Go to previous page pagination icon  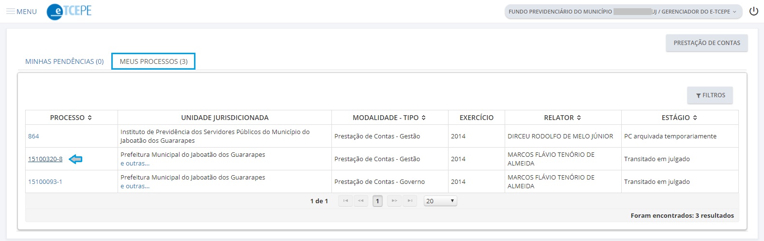361,201
